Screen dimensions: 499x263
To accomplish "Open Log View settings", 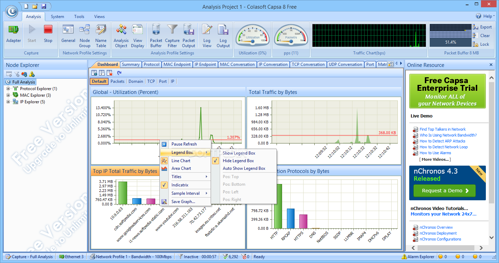I will pos(207,36).
